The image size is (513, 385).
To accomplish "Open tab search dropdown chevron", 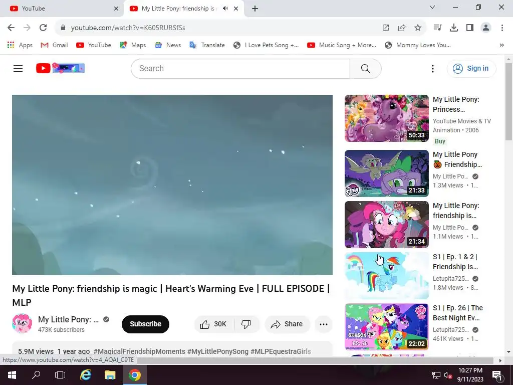I will pos(432,7).
